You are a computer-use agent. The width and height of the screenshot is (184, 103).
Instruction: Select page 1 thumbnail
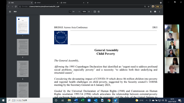(x=23, y=25)
